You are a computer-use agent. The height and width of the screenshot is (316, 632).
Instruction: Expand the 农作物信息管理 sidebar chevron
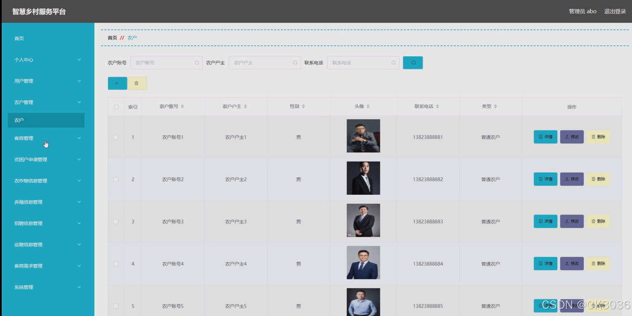tap(79, 181)
